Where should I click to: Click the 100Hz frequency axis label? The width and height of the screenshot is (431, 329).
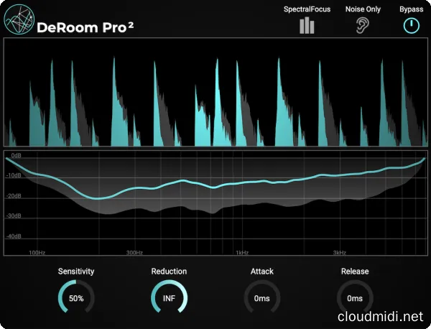(37, 253)
